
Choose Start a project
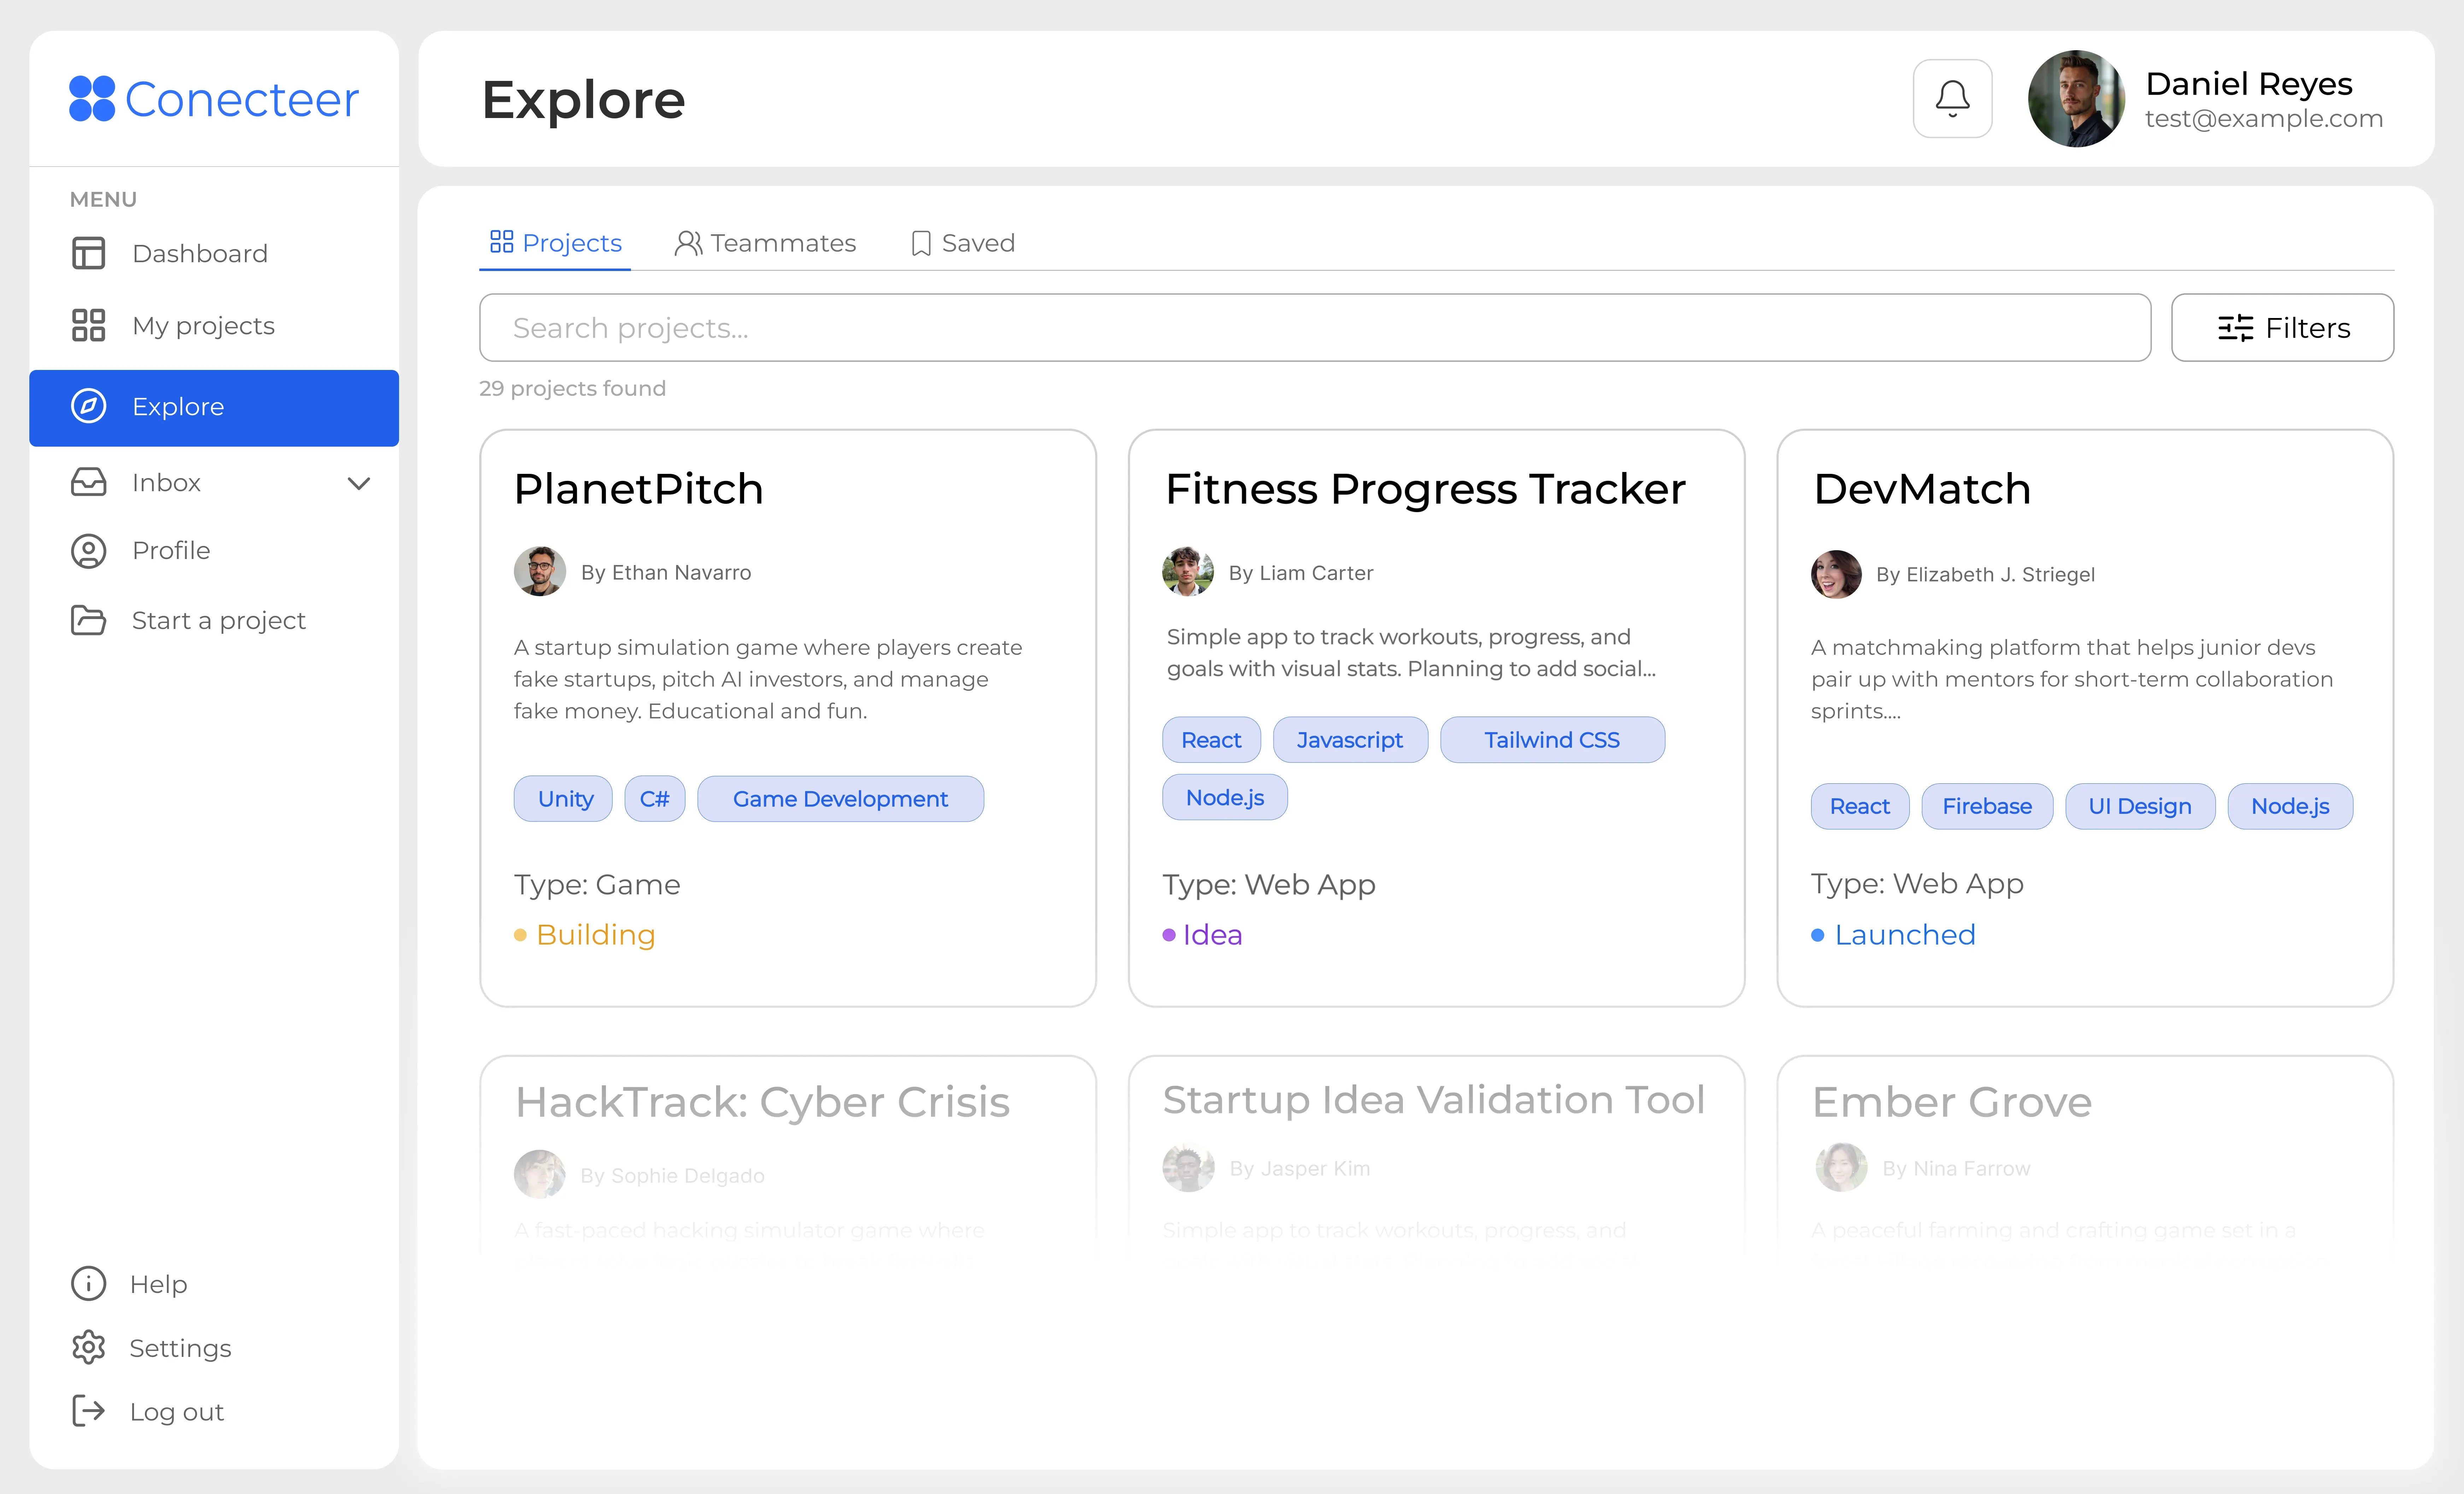click(214, 620)
